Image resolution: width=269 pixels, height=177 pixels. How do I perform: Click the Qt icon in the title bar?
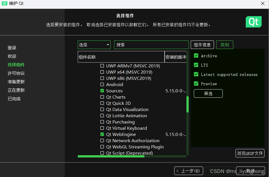4,3
